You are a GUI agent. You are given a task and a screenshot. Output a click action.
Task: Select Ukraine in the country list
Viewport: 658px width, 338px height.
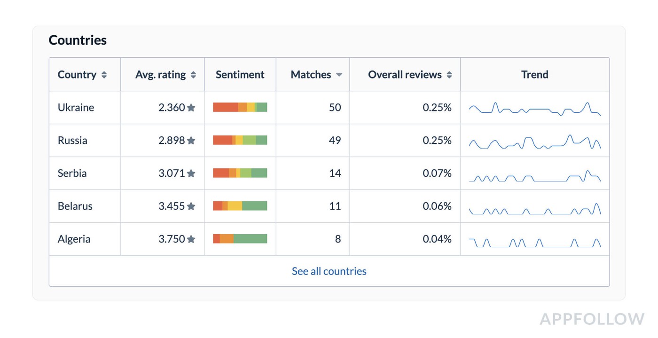pos(76,108)
